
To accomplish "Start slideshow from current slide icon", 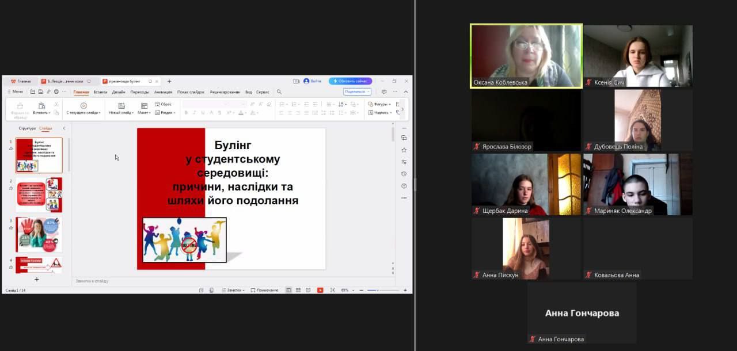I will point(83,106).
